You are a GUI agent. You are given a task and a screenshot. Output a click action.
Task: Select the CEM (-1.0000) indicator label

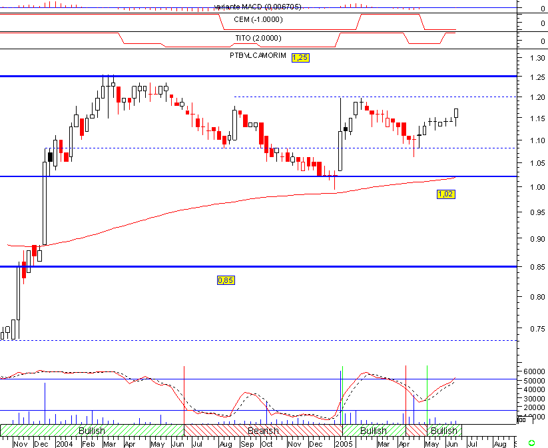click(x=258, y=19)
